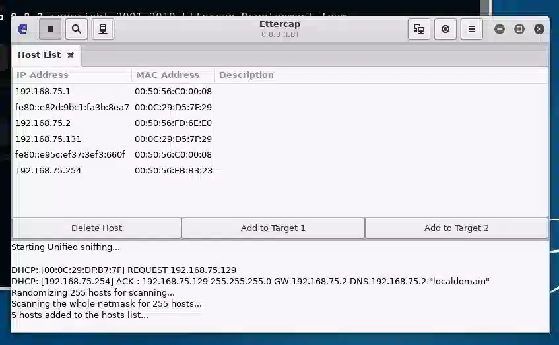Viewport: 559px width, 345px height.
Task: Sort by IP Address column header
Action: pyautogui.click(x=71, y=75)
